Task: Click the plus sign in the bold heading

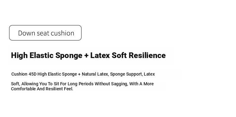Action: 86,56
